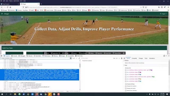This screenshot has height=96, width=170.
Task: Collapse the Grid section
Action: (124, 65)
